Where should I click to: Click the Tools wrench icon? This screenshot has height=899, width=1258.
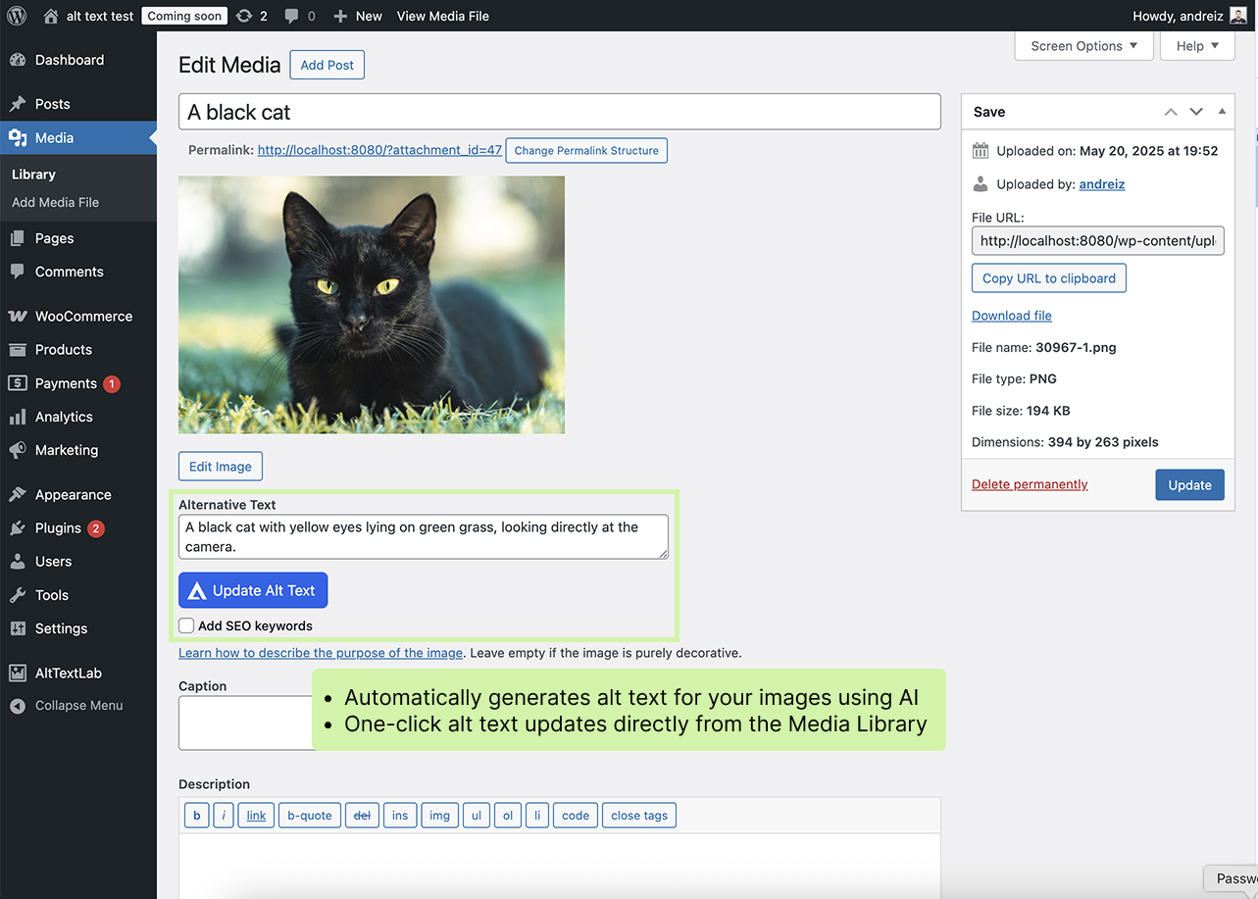18,595
